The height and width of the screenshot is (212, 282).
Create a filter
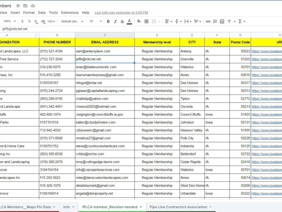click(230, 21)
